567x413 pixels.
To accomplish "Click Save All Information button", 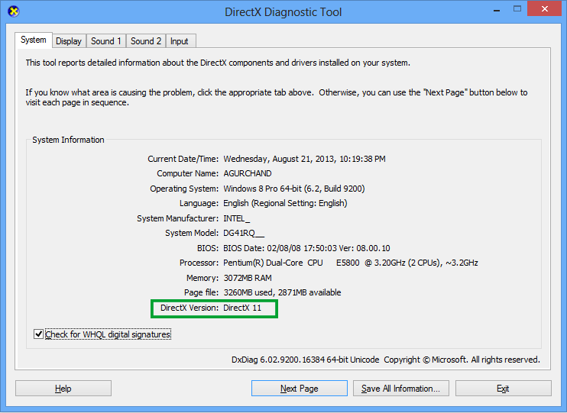I will 401,389.
